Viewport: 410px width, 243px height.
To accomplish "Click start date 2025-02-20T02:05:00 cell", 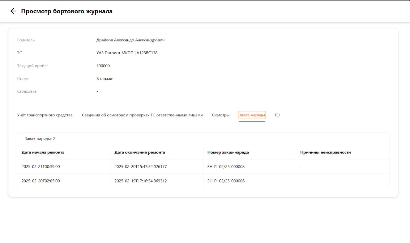I will click(x=41, y=181).
